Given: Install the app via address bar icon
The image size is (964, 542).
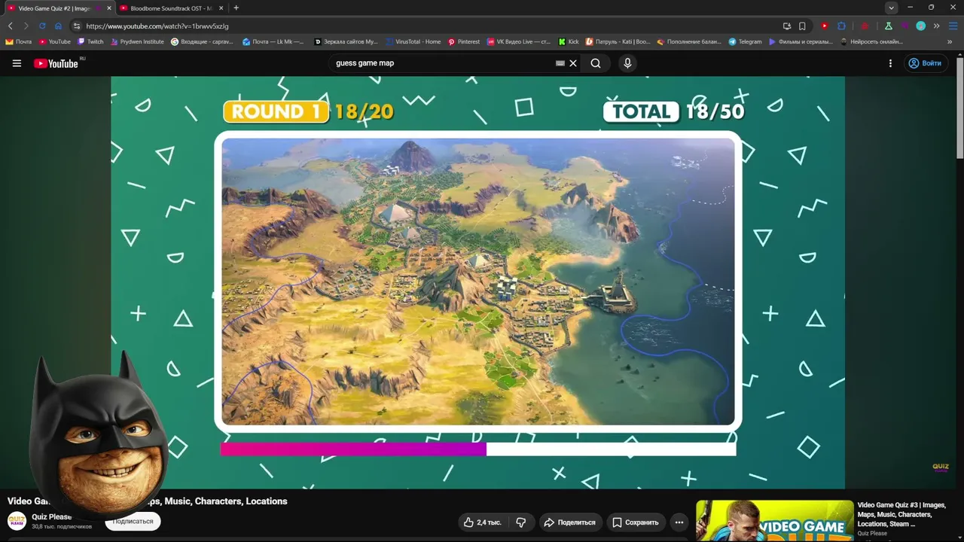Looking at the screenshot, I should (787, 26).
